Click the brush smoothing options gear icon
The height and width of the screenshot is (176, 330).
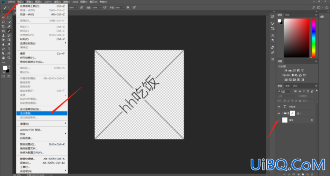[127, 7]
